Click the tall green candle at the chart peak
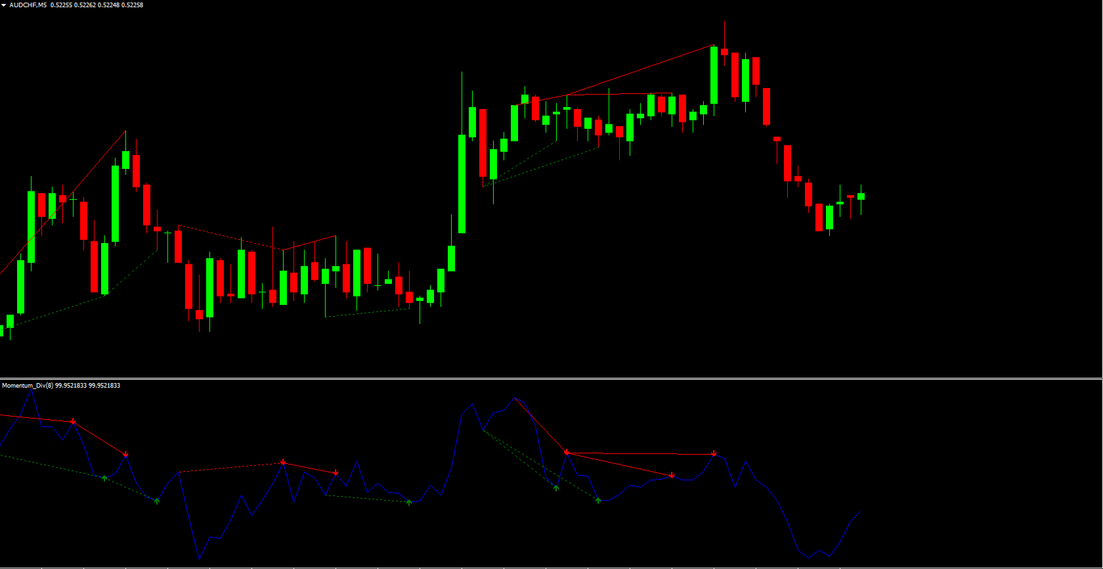Viewport: 1103px width, 569px height. 714,75
